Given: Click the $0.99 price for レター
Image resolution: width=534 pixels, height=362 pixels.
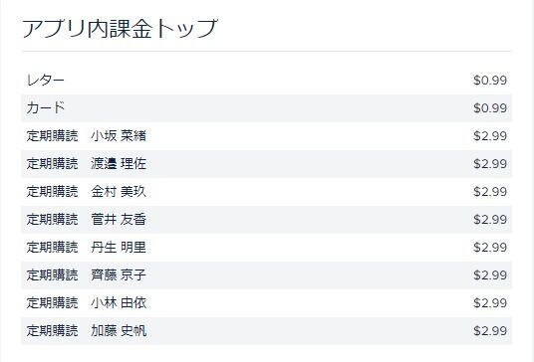Looking at the screenshot, I should tap(490, 81).
